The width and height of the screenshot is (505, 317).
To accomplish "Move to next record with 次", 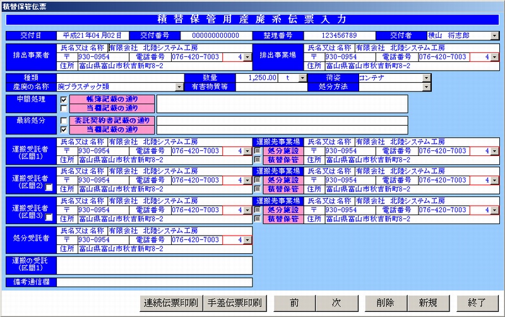I will point(336,302).
